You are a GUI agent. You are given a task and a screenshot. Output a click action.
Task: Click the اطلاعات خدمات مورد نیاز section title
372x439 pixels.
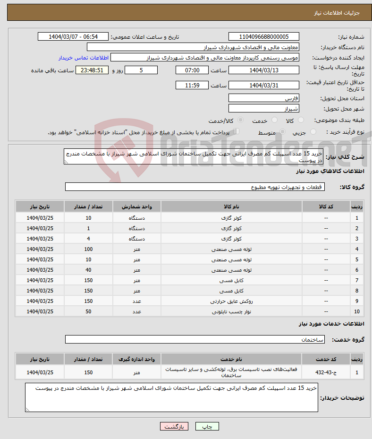331,324
